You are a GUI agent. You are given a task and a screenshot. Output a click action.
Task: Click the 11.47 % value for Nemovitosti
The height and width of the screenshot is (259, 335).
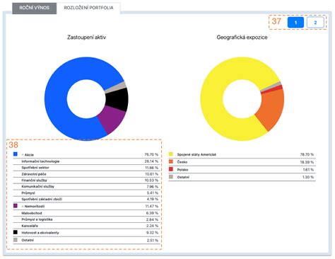[x=152, y=206]
